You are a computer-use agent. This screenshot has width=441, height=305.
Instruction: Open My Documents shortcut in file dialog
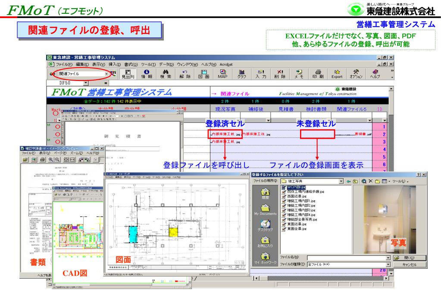tap(265, 210)
